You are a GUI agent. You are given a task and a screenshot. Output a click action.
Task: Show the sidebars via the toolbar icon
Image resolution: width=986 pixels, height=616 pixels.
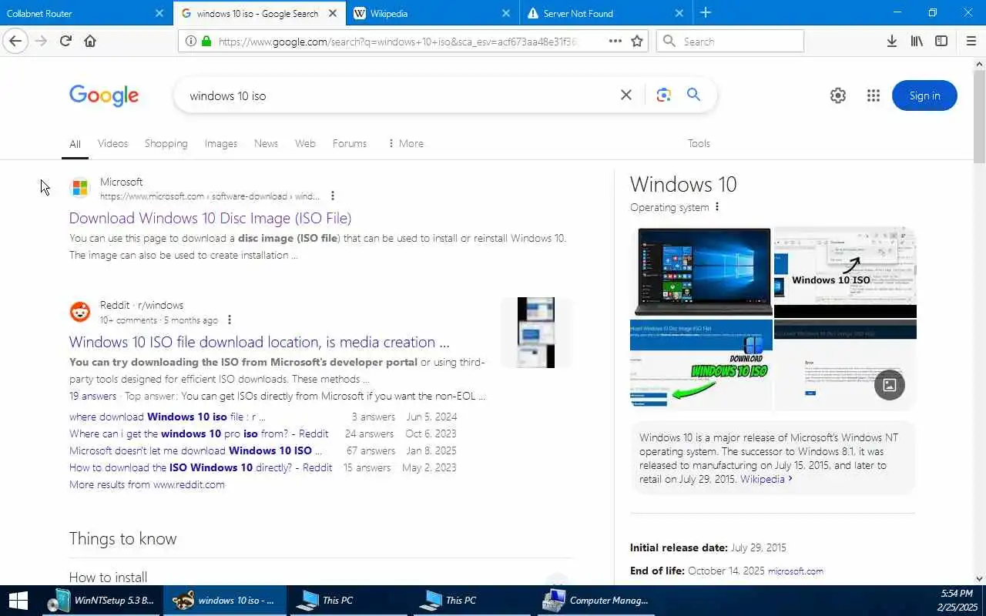pos(941,41)
